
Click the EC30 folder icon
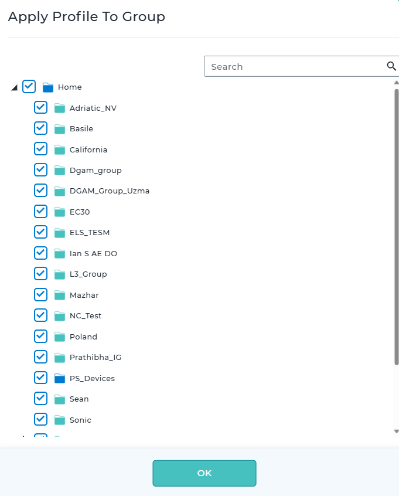coord(60,212)
